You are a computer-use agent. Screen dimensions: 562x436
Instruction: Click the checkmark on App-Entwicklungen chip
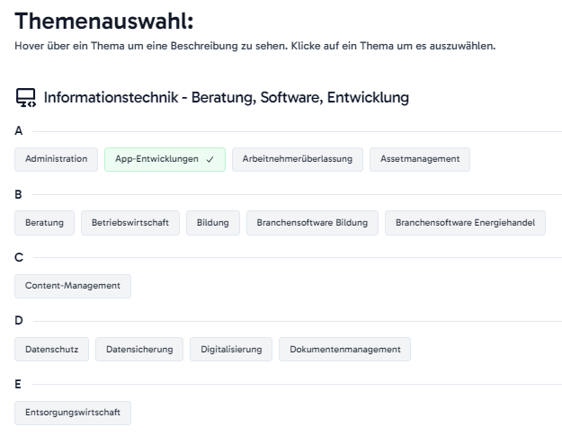pos(210,159)
